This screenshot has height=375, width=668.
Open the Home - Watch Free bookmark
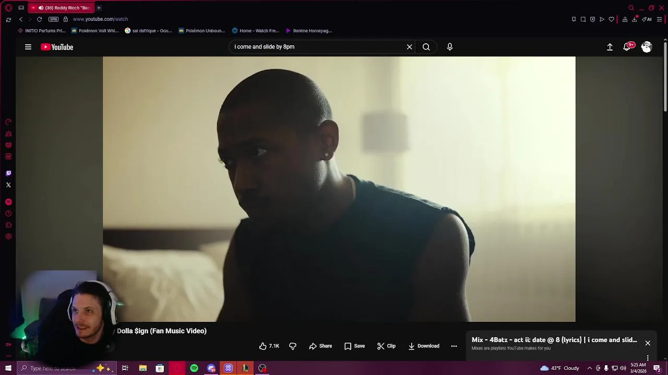click(256, 31)
